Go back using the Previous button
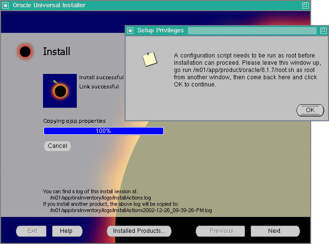 click(x=221, y=231)
